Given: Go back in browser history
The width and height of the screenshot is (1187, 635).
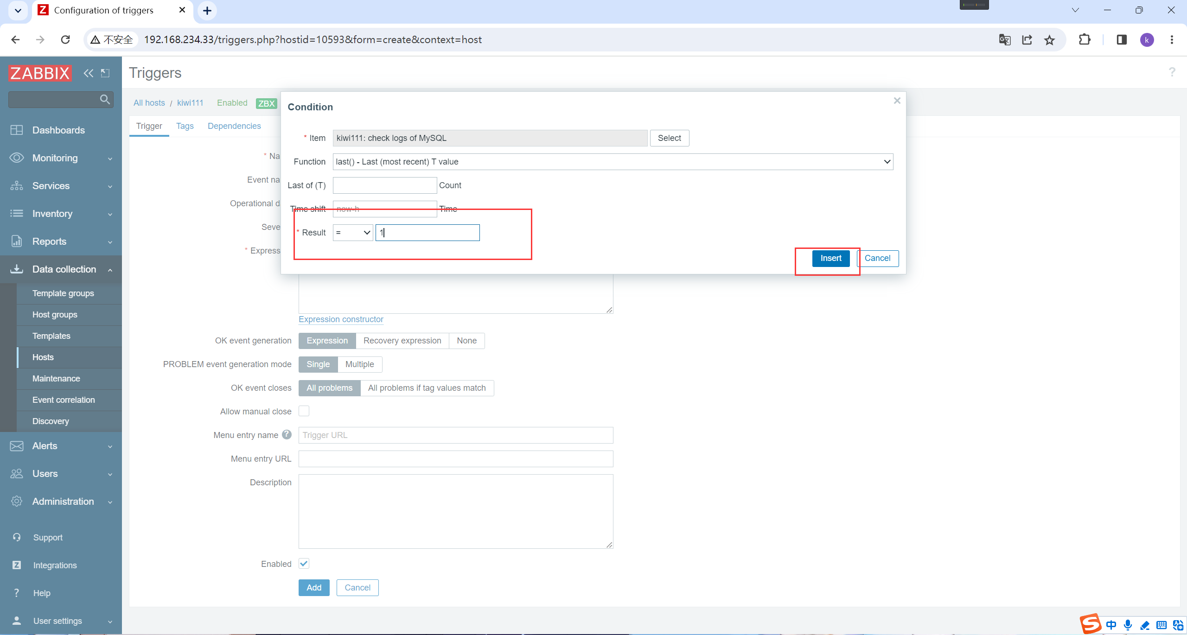Looking at the screenshot, I should coord(15,39).
